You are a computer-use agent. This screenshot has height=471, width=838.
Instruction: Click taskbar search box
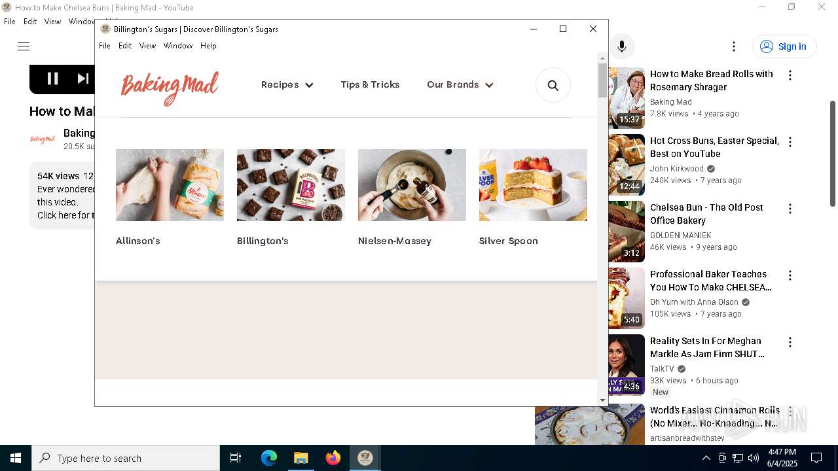126,458
